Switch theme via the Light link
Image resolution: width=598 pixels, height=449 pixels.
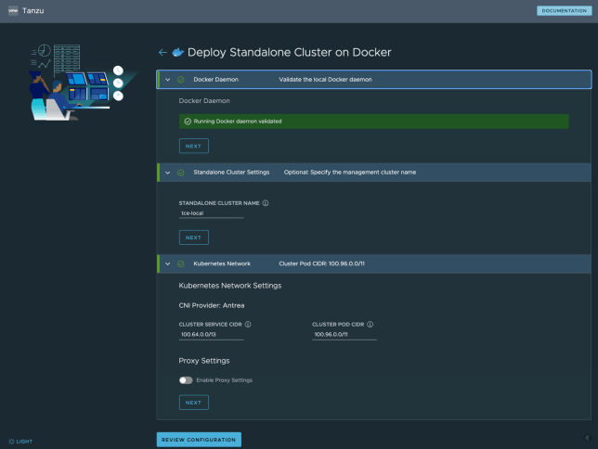click(x=24, y=442)
